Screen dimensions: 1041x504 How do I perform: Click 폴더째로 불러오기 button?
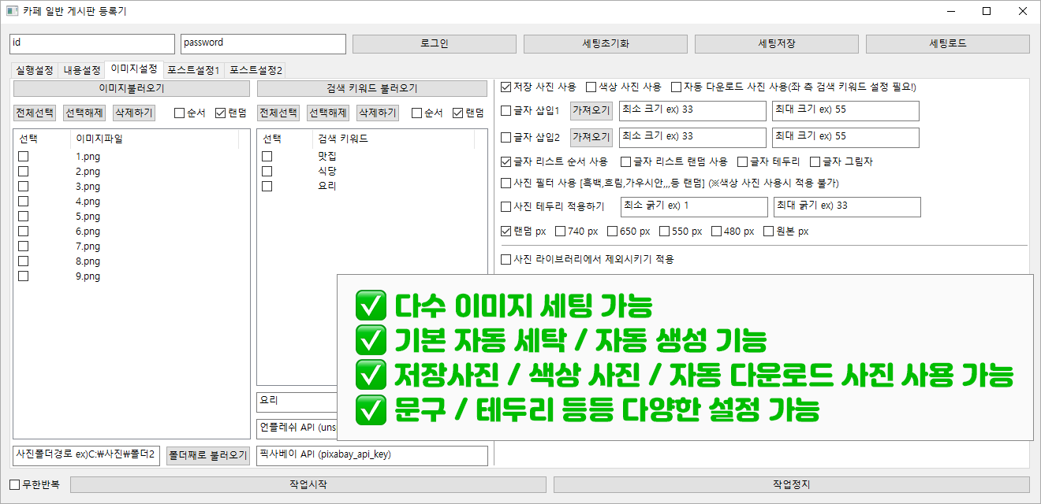208,455
